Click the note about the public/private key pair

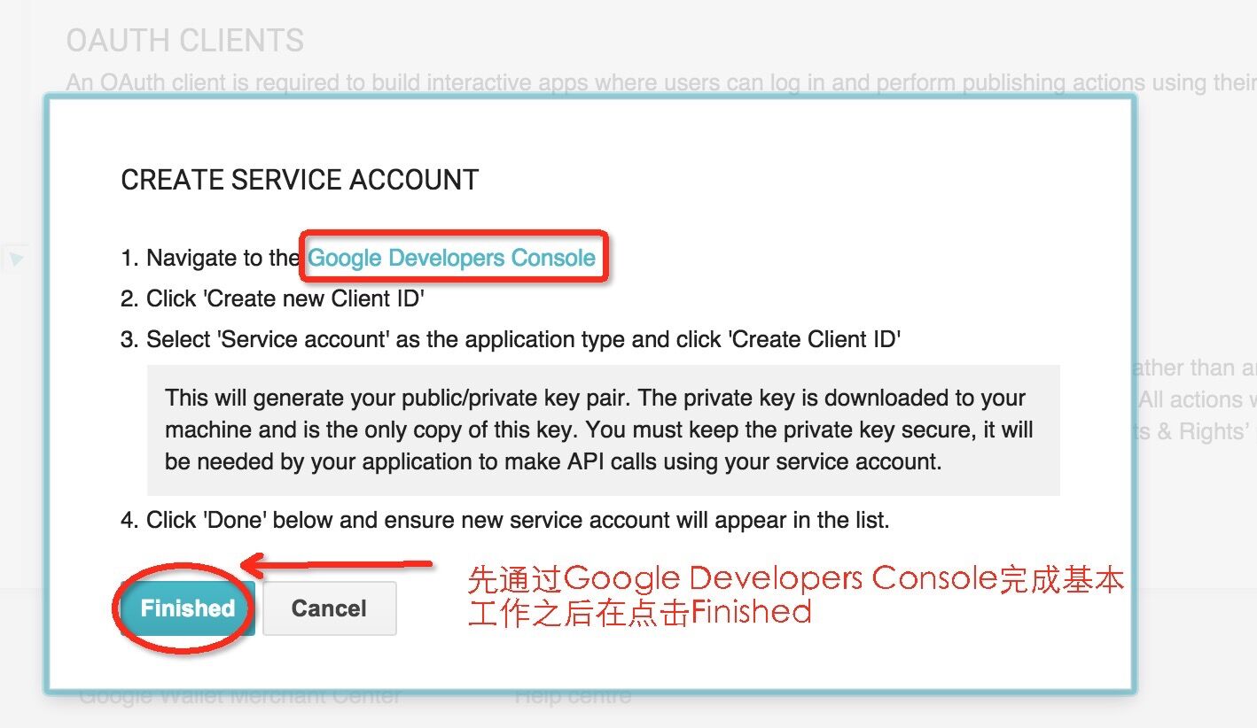click(604, 430)
